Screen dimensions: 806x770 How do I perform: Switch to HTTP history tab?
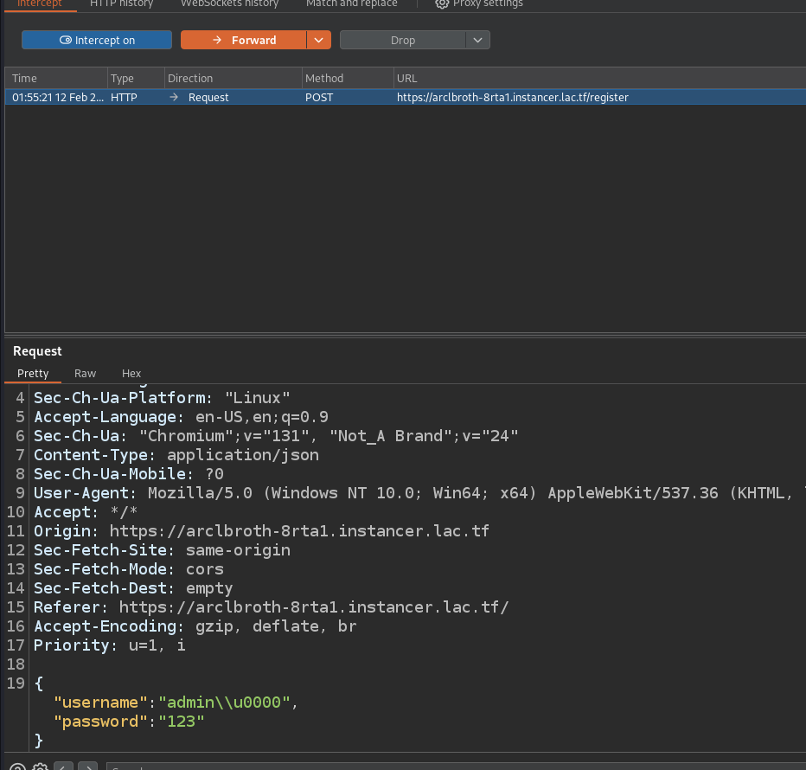(121, 3)
